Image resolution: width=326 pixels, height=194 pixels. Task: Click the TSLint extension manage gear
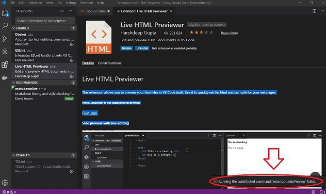pos(72,171)
